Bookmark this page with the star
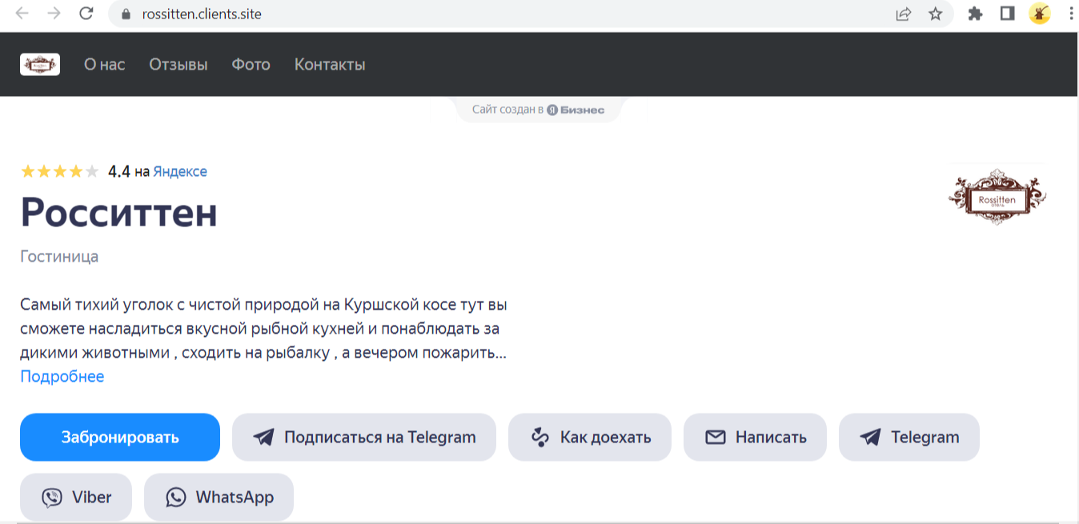The image size is (1079, 524). pyautogui.click(x=935, y=14)
